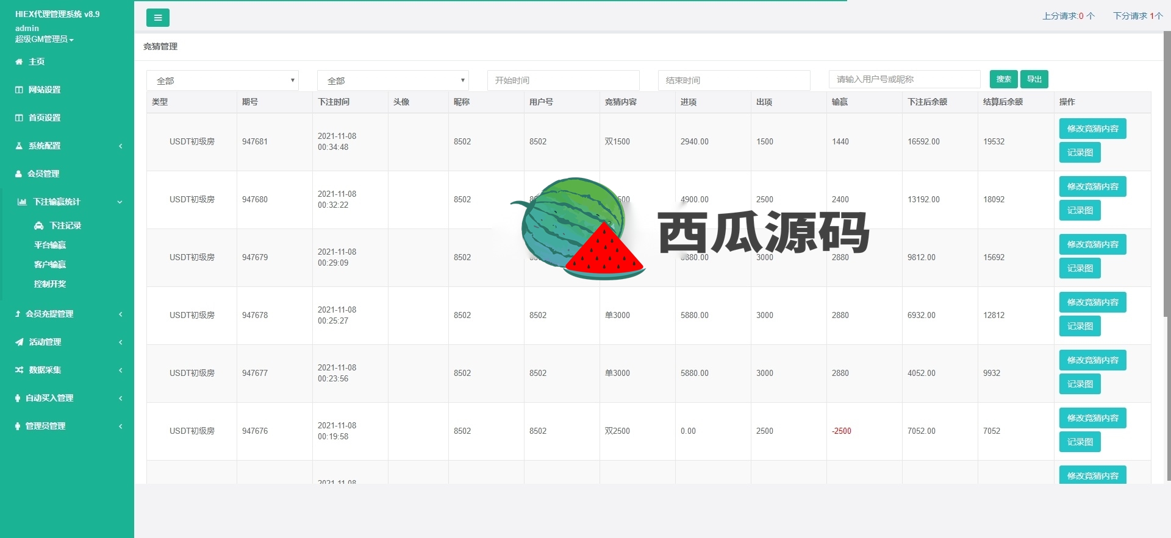1171x538 pixels.
Task: Click the 数据采集 shuffle icon
Action: click(20, 370)
